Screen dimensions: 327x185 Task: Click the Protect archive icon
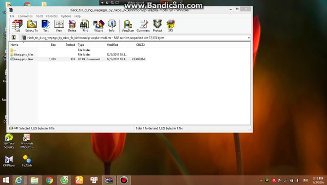coord(158,26)
